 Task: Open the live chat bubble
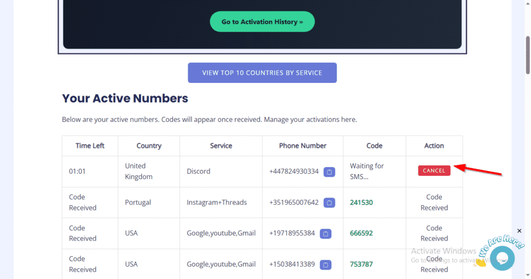[502, 258]
